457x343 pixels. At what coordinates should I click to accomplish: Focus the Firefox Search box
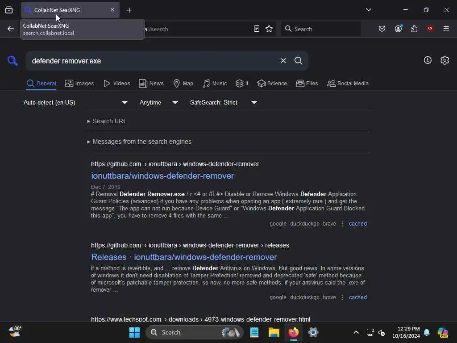point(320,29)
